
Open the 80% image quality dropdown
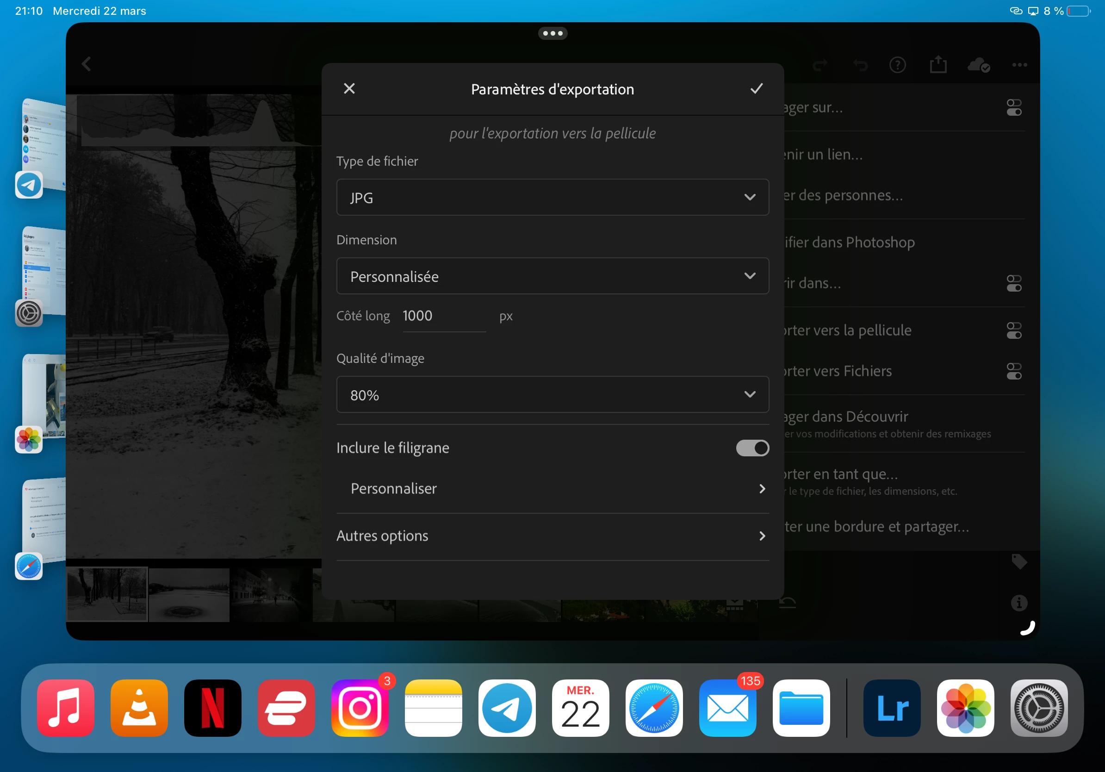point(552,394)
